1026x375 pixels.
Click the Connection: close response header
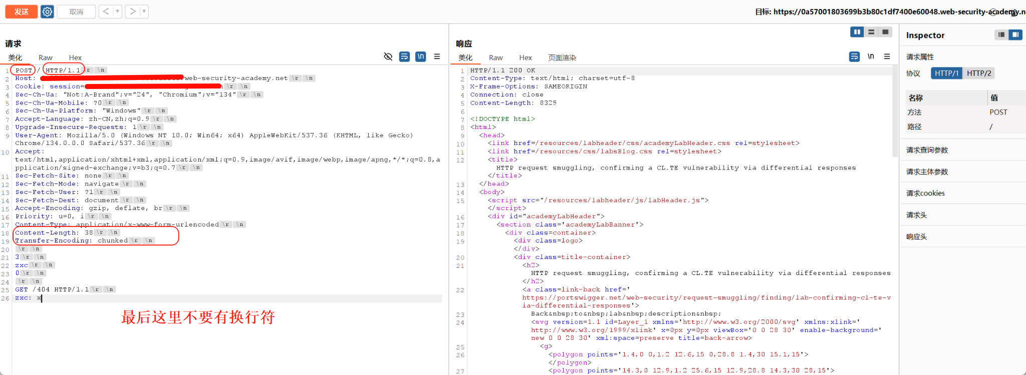coord(506,94)
